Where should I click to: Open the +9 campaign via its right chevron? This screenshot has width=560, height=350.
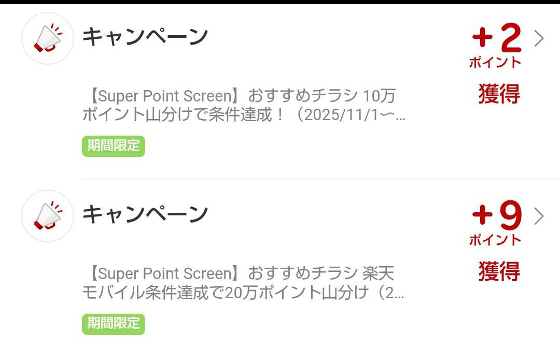coord(539,216)
